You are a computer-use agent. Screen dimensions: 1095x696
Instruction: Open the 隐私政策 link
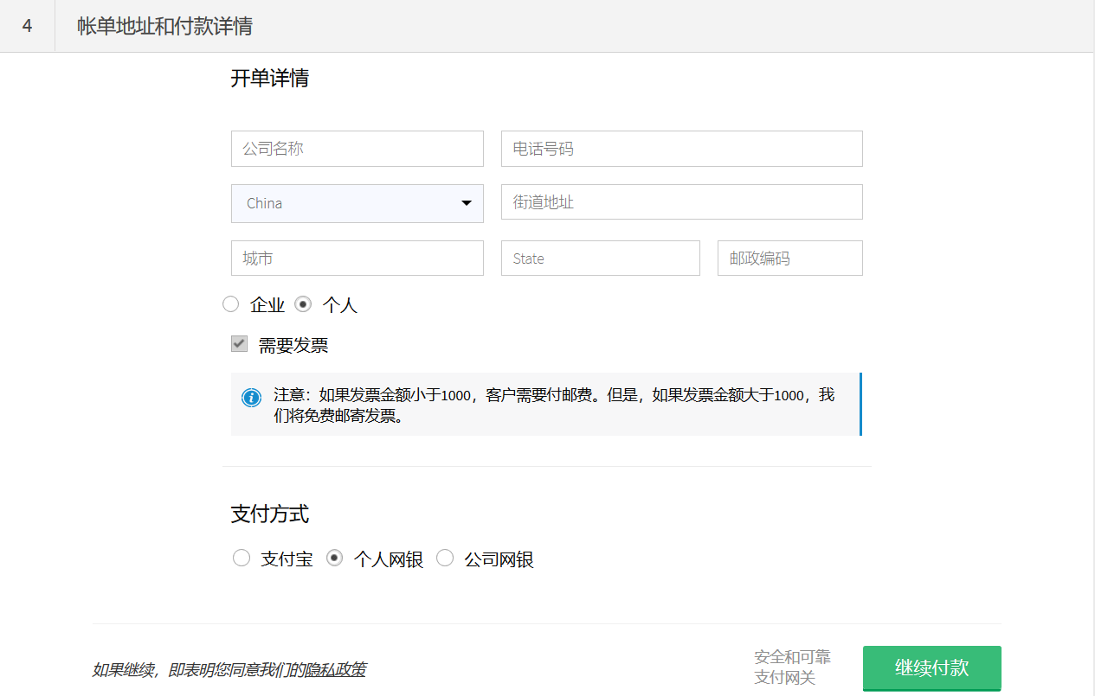334,669
